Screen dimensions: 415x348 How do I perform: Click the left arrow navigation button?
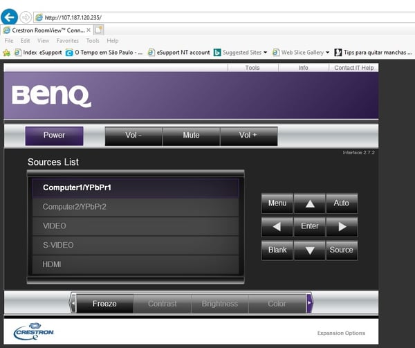[x=277, y=226]
